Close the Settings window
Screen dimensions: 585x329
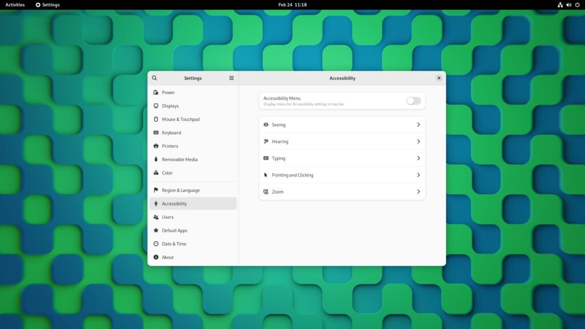pos(439,78)
